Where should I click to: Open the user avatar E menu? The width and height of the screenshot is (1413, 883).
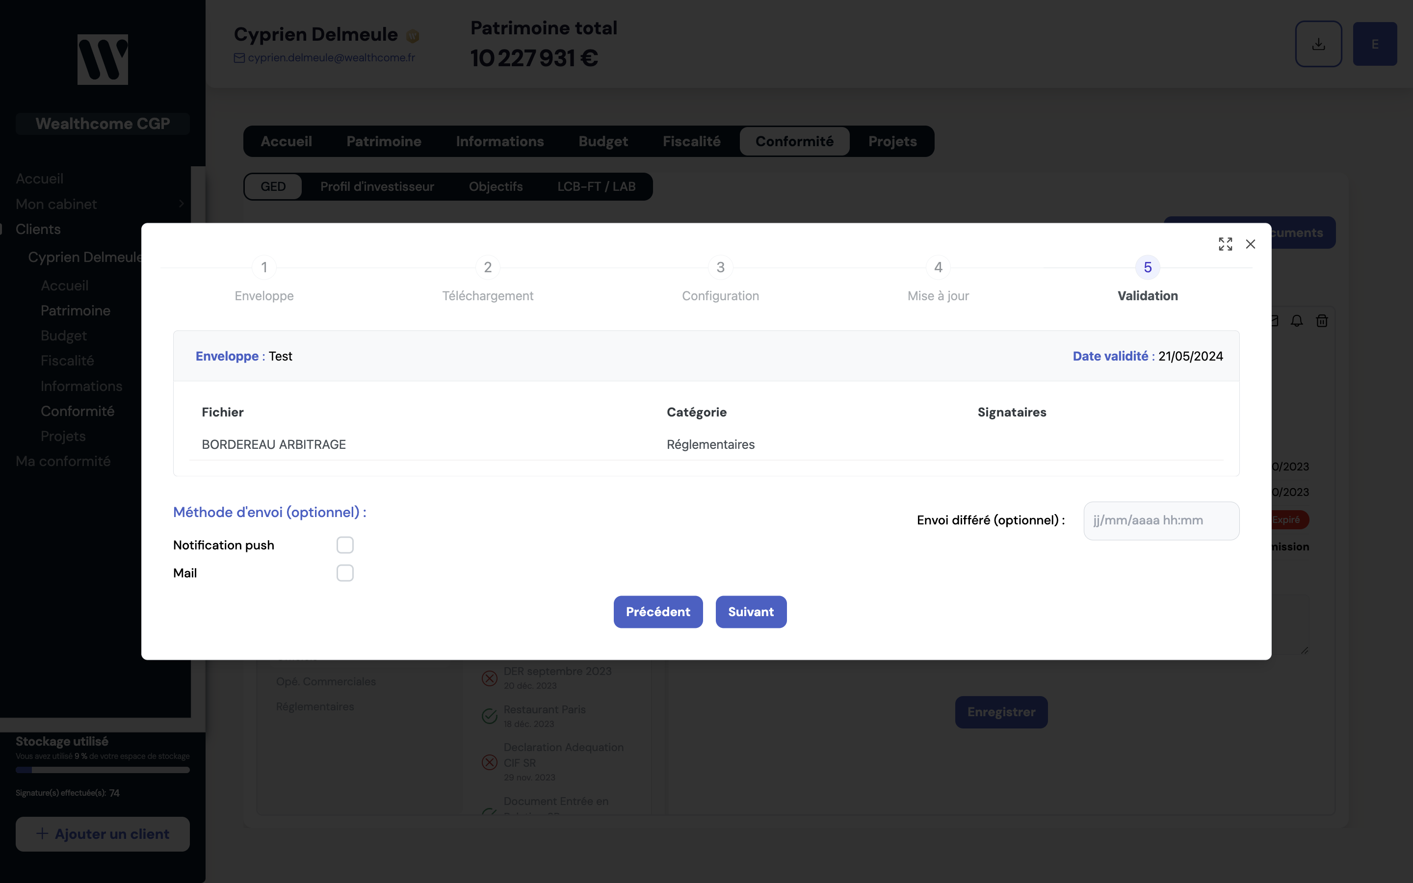coord(1374,44)
